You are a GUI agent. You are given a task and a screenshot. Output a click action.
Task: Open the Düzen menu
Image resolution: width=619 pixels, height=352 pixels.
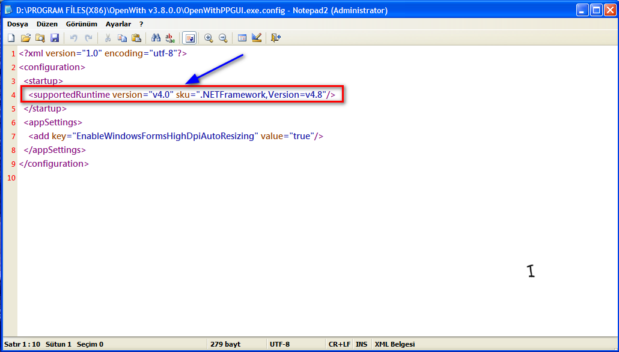(47, 24)
